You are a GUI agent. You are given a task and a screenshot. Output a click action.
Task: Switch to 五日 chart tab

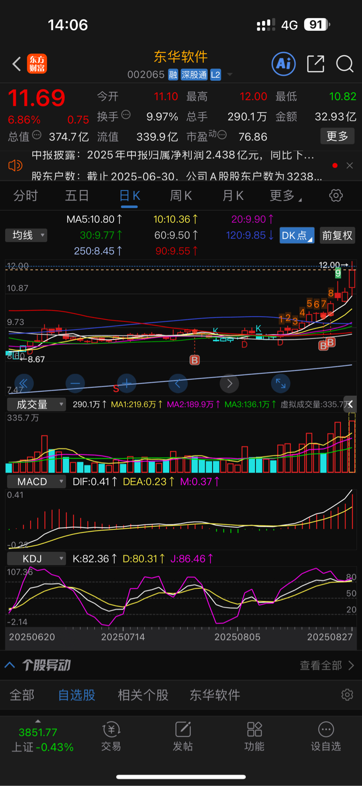tap(77, 195)
